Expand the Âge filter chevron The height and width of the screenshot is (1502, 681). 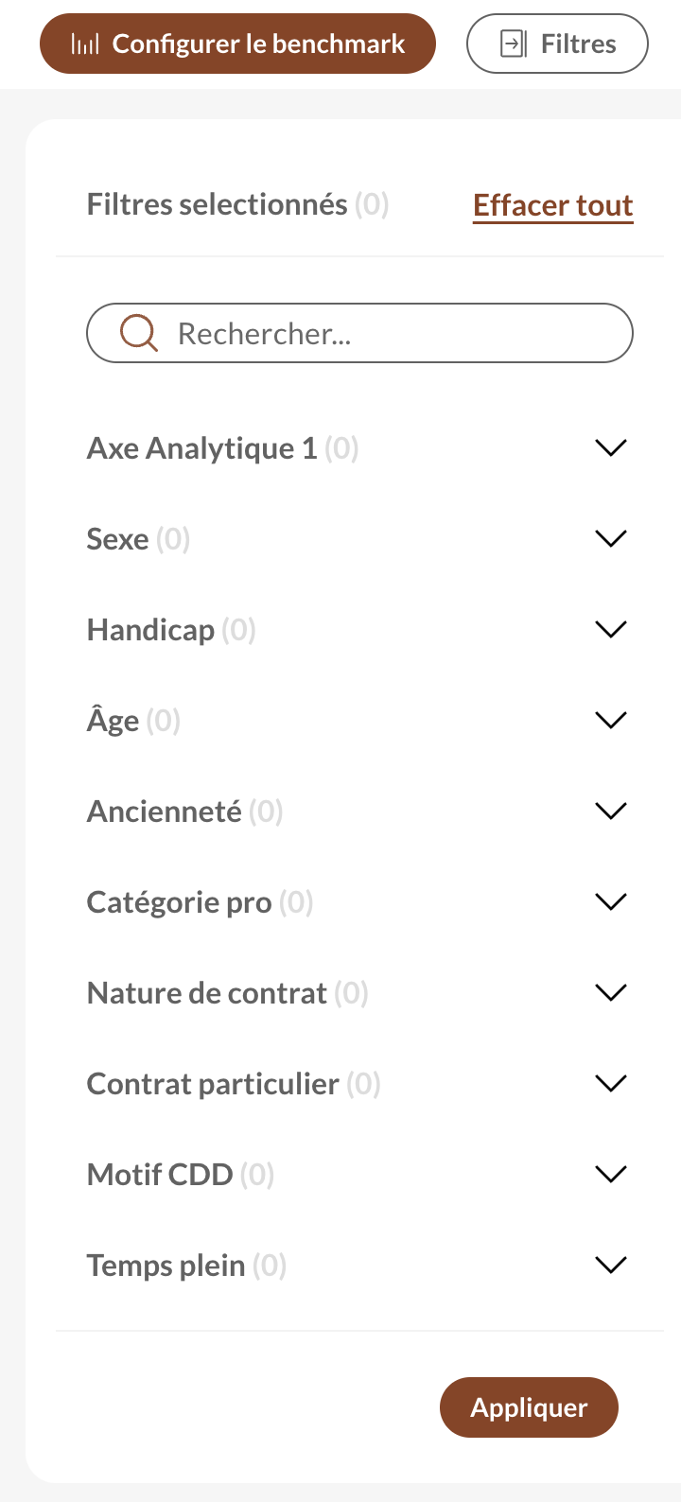[x=611, y=720]
